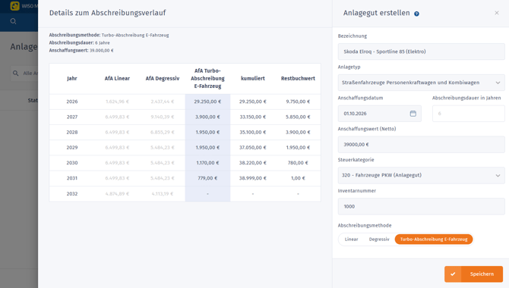Screen dimensions: 509x288
Task: Click the WISO app logo icon
Action: click(14, 6)
